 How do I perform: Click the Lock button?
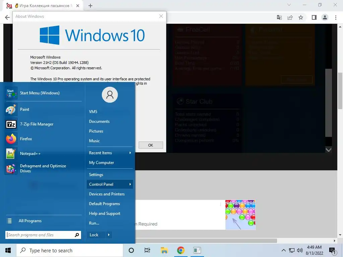pos(96,235)
